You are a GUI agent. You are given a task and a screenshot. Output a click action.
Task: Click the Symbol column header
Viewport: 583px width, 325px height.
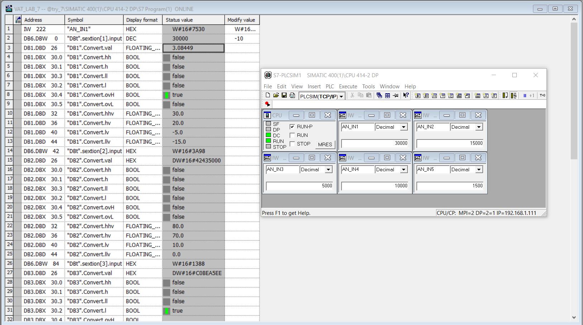(x=94, y=20)
